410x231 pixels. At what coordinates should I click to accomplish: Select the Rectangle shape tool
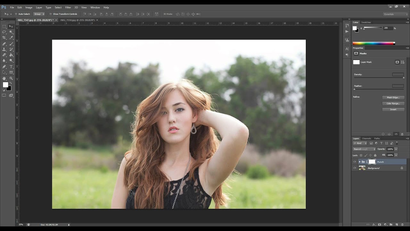coord(11,72)
